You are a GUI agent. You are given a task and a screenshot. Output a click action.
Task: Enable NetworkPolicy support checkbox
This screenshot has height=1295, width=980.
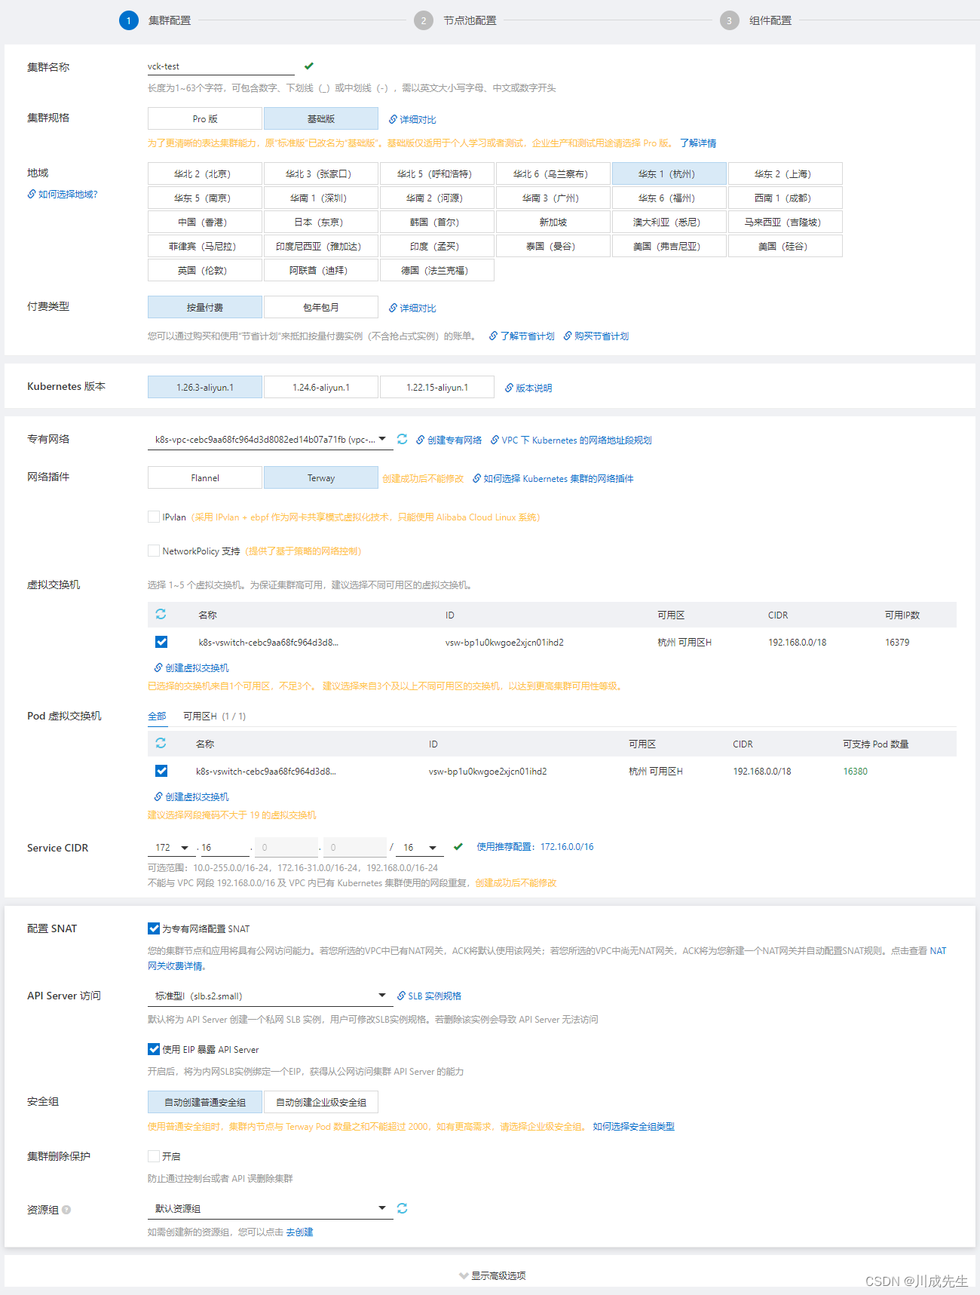(154, 551)
